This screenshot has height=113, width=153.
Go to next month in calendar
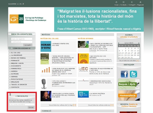click(139, 43)
